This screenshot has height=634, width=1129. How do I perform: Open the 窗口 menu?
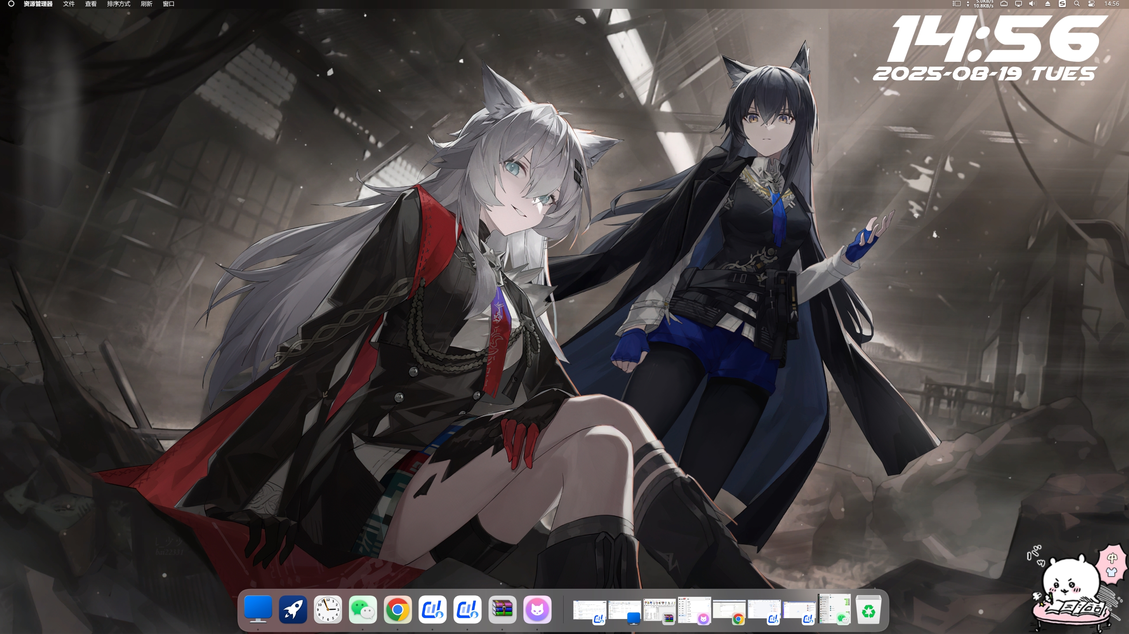tap(168, 4)
